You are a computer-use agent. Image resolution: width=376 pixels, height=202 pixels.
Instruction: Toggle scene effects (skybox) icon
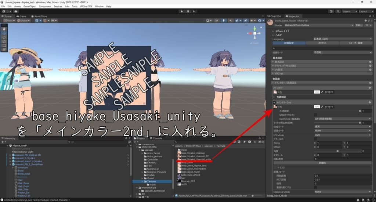click(238, 21)
